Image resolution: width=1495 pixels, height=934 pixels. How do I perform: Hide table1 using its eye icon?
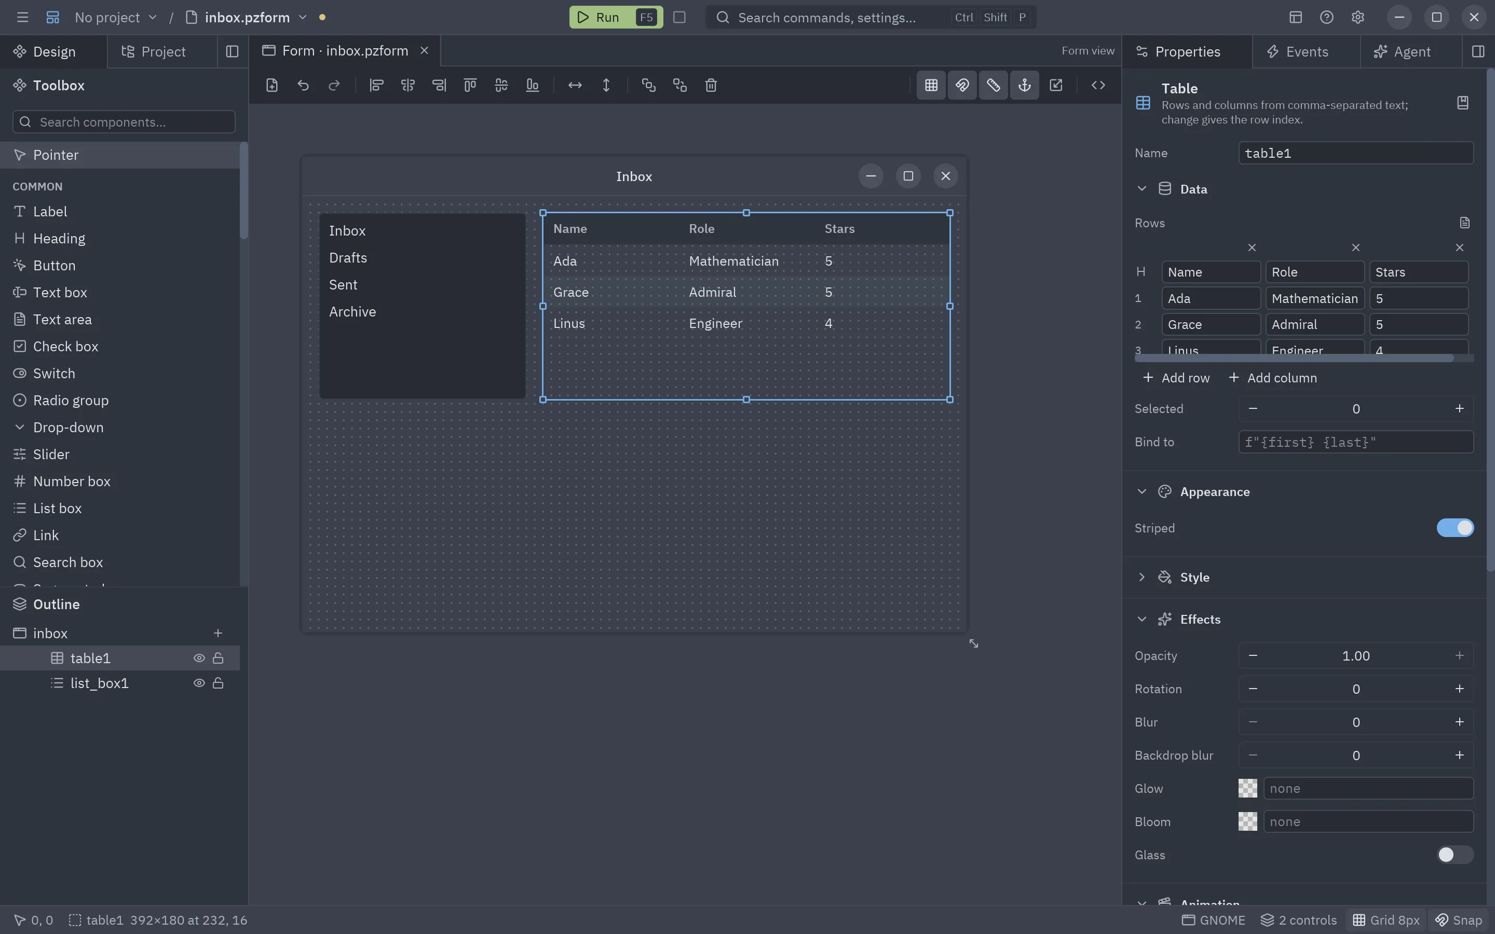tap(199, 658)
